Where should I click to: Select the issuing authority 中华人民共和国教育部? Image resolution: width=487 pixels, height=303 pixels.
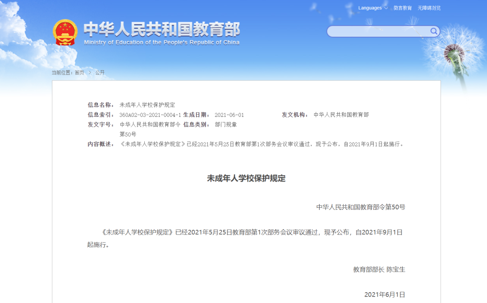[341, 115]
